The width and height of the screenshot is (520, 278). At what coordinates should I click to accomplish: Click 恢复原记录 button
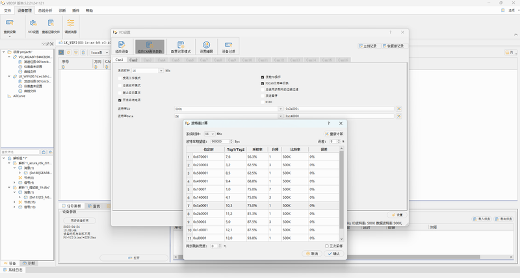coord(394,46)
